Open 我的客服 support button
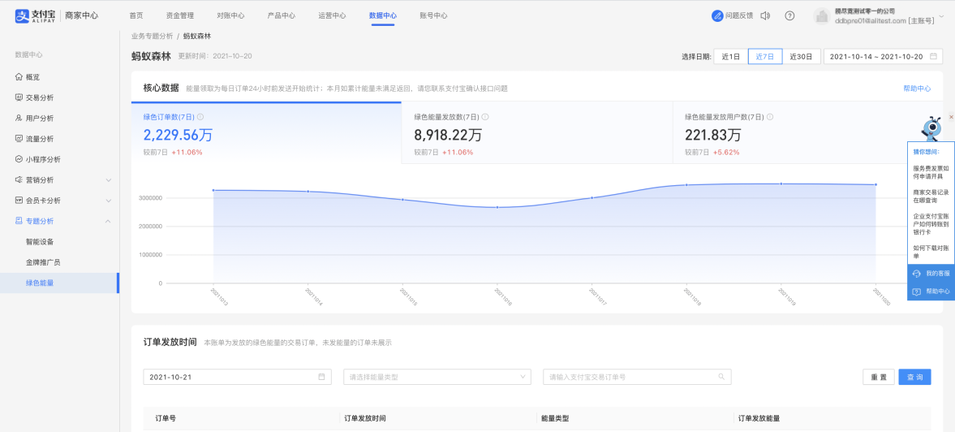This screenshot has width=955, height=432. 931,274
